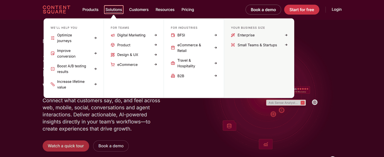Click the globe icon below Ask Sense Analyst
This screenshot has width=384, height=157.
coord(282,110)
